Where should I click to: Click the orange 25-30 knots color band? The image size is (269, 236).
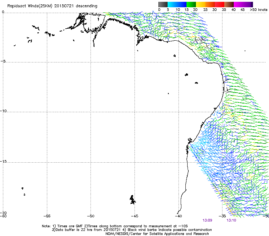tap(210, 4)
